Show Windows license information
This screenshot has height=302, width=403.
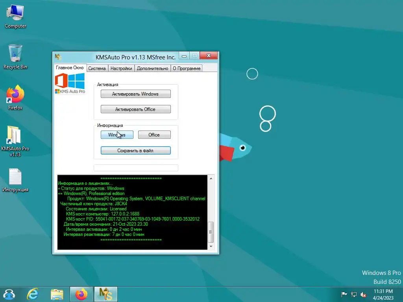coord(117,135)
